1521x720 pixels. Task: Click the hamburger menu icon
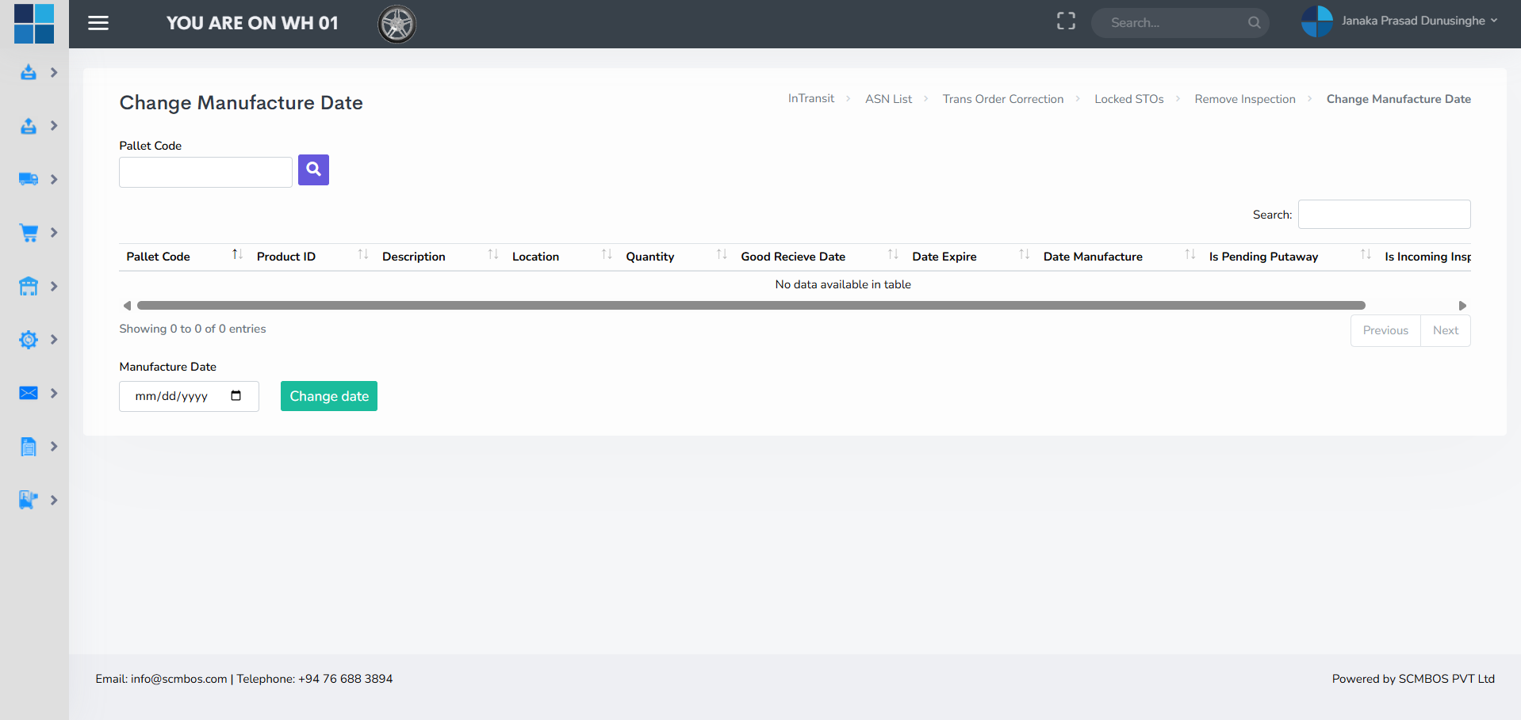click(x=98, y=23)
